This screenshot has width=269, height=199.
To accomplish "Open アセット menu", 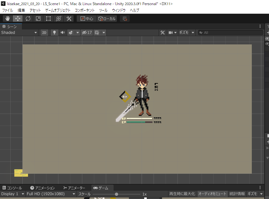I will click(35, 10).
